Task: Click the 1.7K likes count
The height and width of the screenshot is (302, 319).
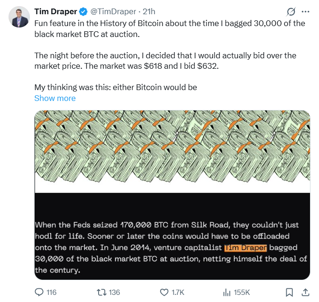Action: point(179,292)
